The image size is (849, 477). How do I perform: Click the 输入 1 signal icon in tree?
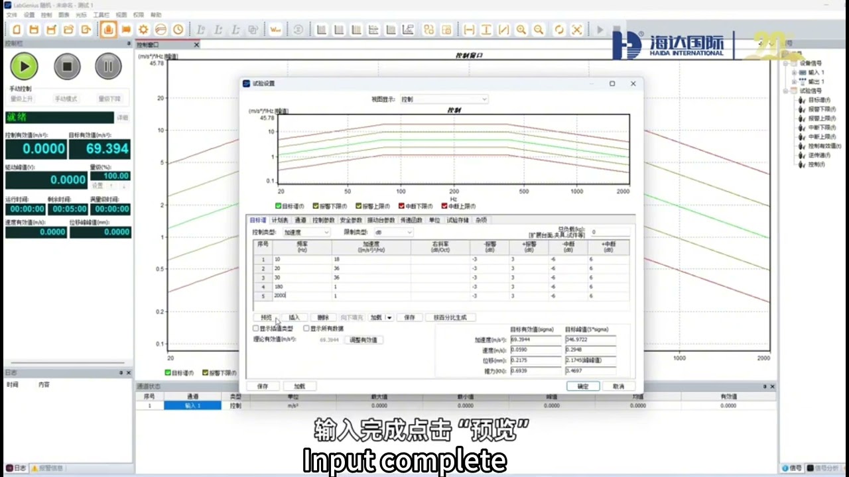point(803,72)
